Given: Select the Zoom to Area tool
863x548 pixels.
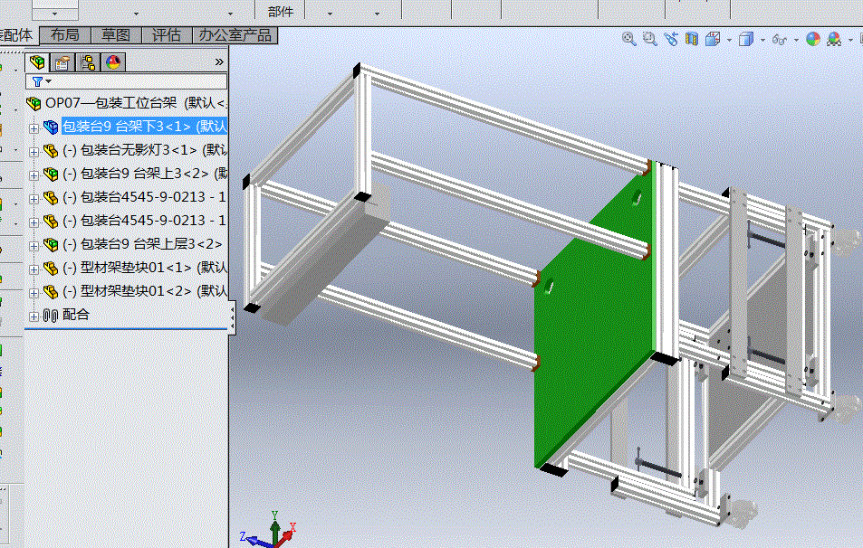Looking at the screenshot, I should click(650, 39).
